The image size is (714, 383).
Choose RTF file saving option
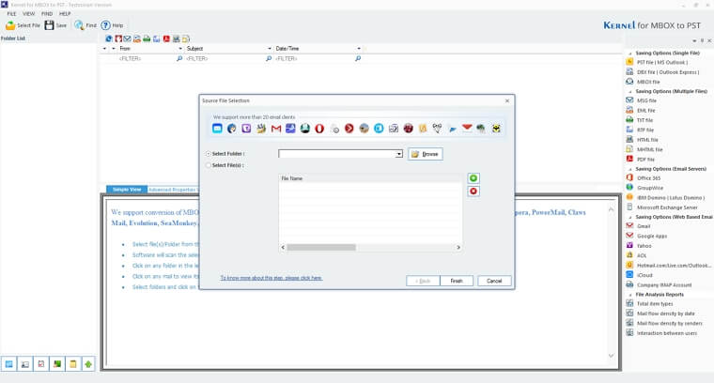point(640,130)
